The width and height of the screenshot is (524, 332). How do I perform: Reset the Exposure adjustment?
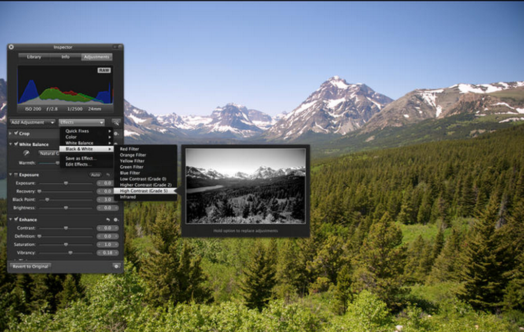point(108,174)
